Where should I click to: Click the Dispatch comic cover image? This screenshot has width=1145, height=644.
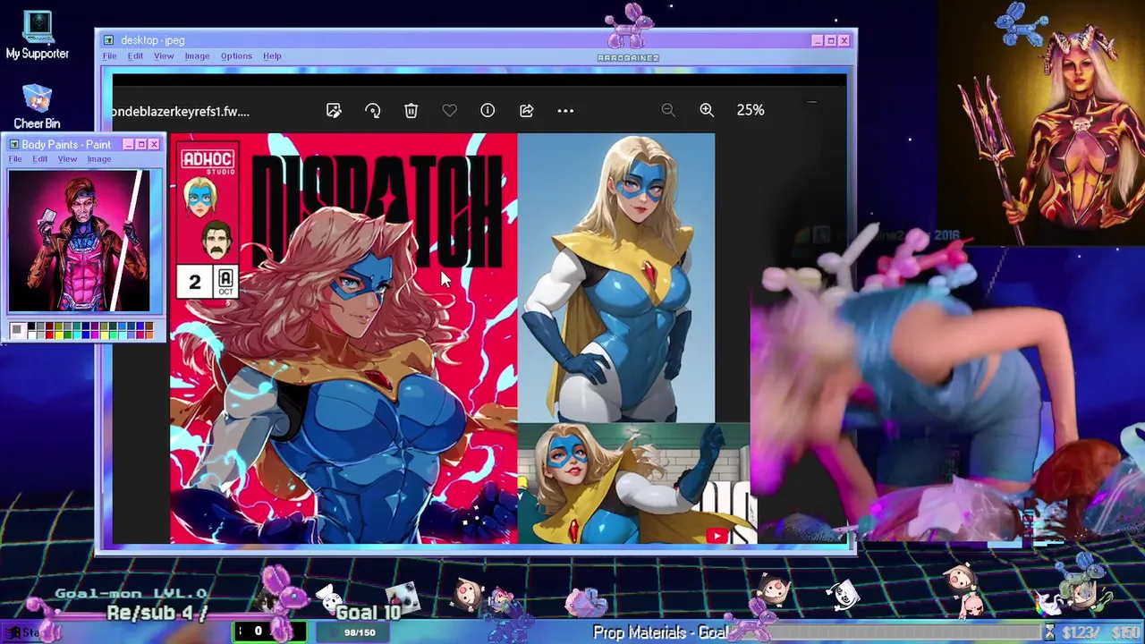[x=343, y=338]
